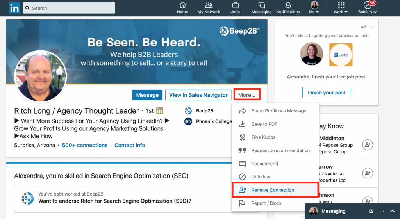Click Remove Connection option
400x219 pixels.
click(x=275, y=190)
